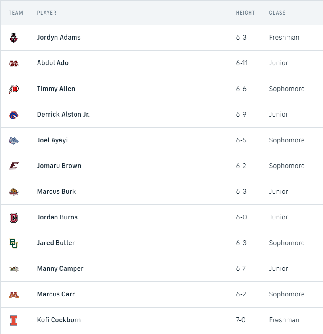Click the Utah logo beside Timmy Allen
The image size is (323, 334).
point(14,89)
